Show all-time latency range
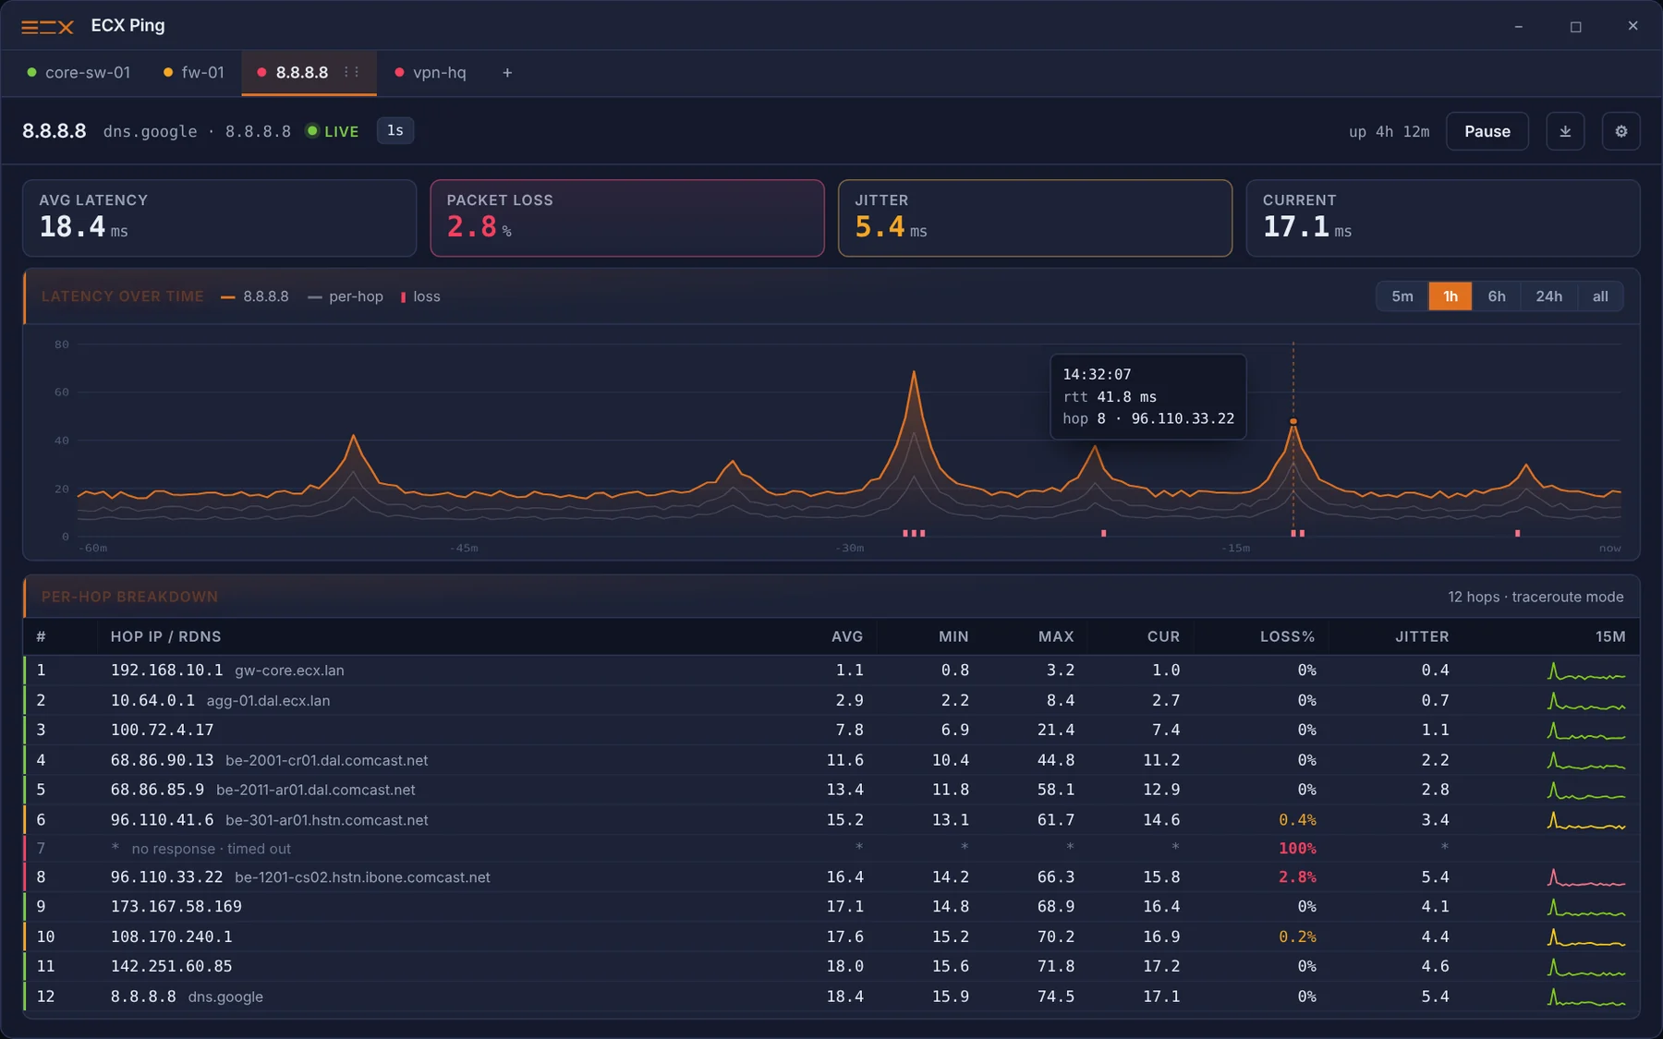Image resolution: width=1663 pixels, height=1039 pixels. [1600, 296]
